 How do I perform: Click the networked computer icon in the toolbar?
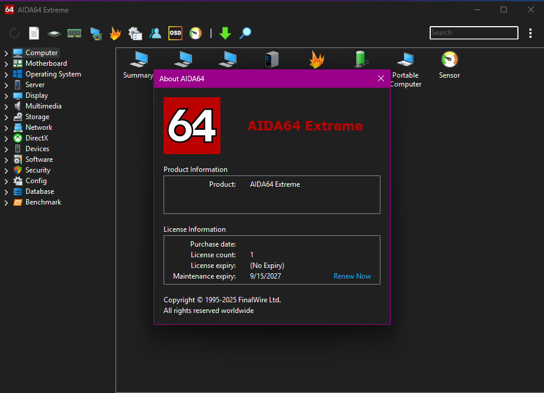95,34
